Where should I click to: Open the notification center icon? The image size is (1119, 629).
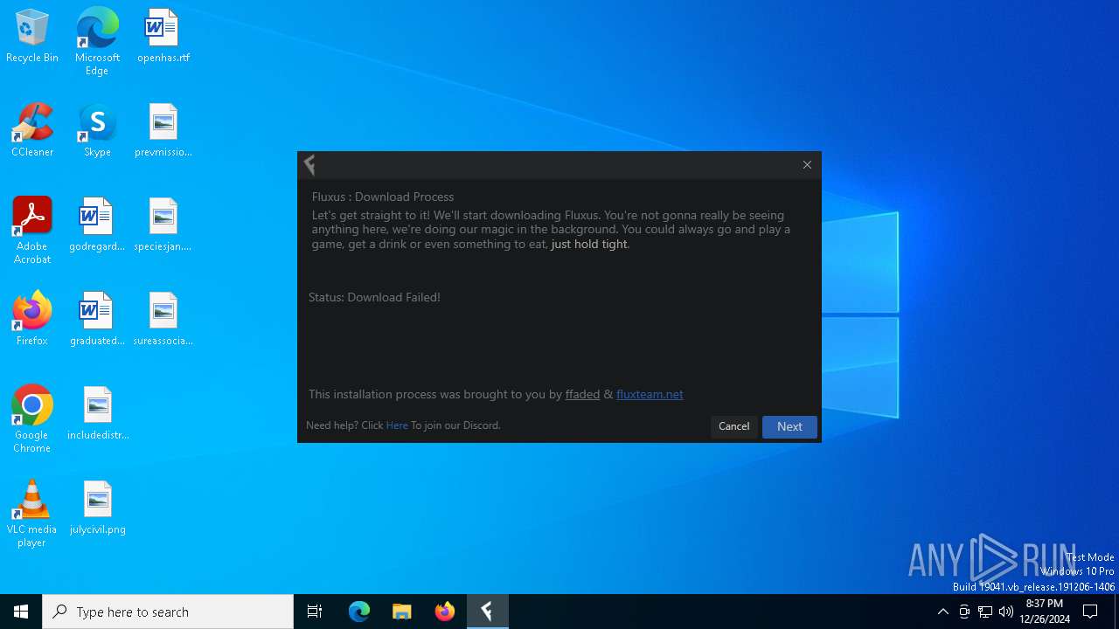[1090, 612]
